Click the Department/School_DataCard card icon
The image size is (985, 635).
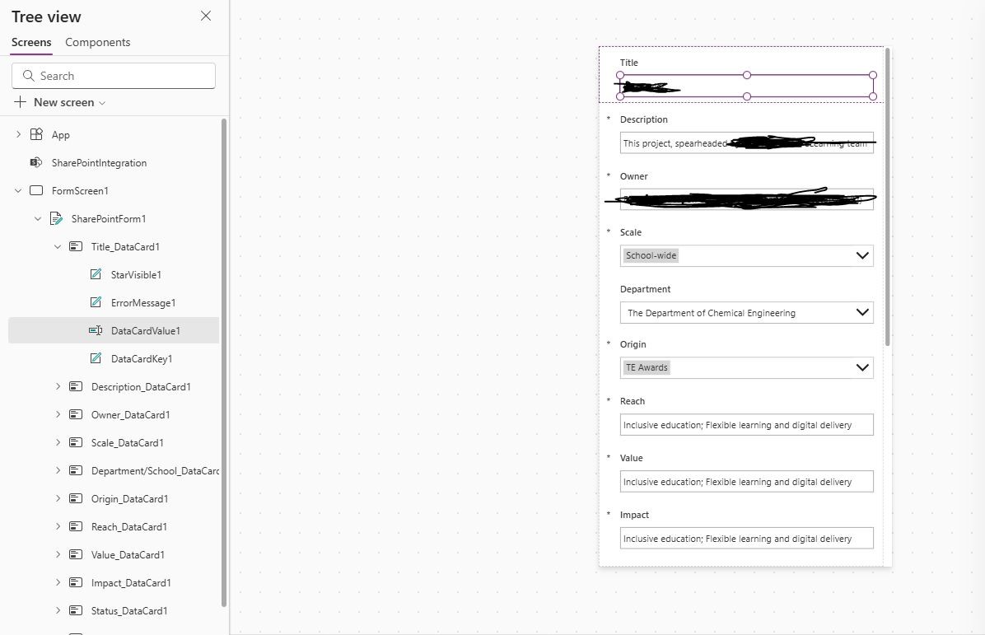click(x=76, y=470)
